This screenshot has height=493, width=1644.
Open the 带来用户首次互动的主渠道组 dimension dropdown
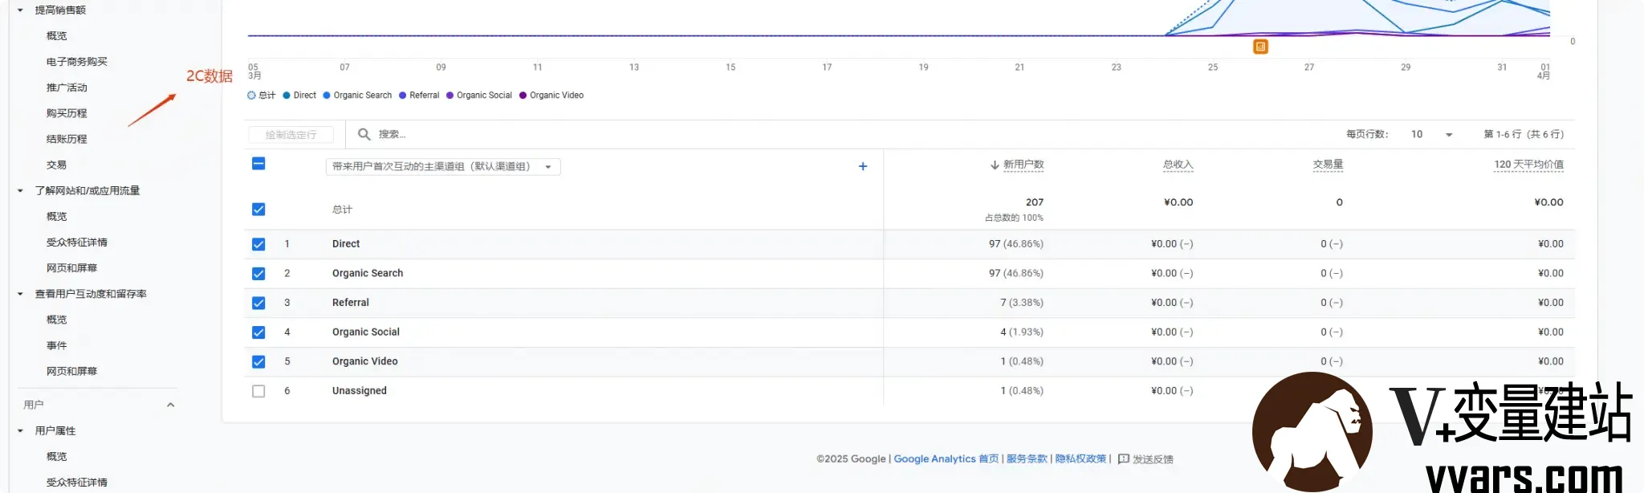(x=443, y=166)
